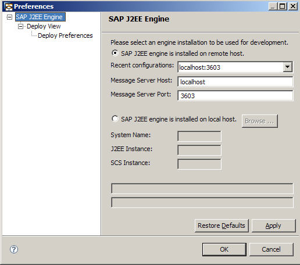The height and width of the screenshot is (265, 300).
Task: Select Deploy View tree item
Action: pos(44,26)
